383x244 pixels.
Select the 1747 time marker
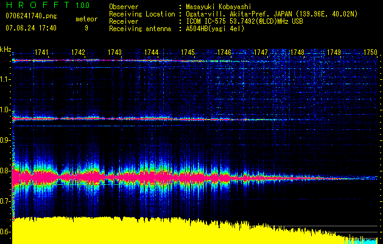click(x=261, y=53)
